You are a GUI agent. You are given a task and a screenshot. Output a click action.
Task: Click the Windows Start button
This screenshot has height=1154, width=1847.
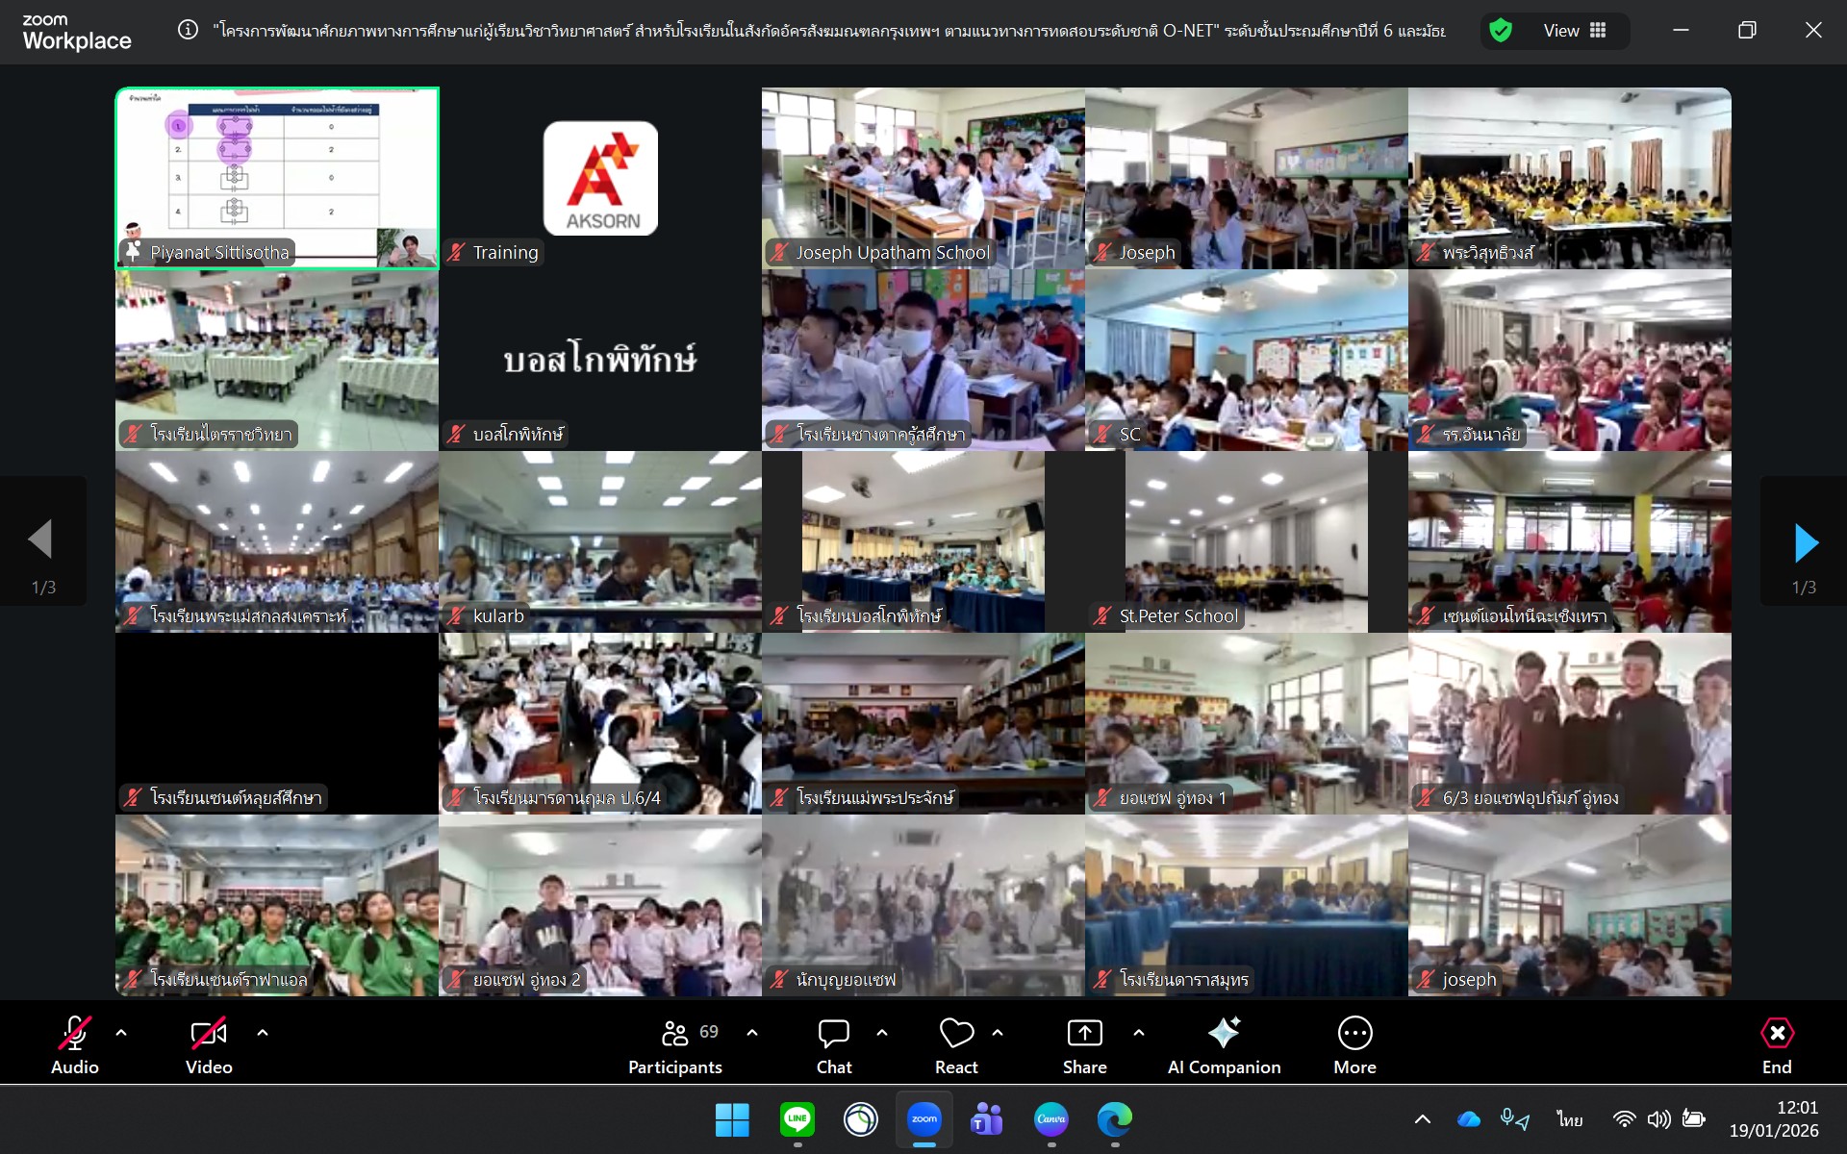coord(732,1118)
